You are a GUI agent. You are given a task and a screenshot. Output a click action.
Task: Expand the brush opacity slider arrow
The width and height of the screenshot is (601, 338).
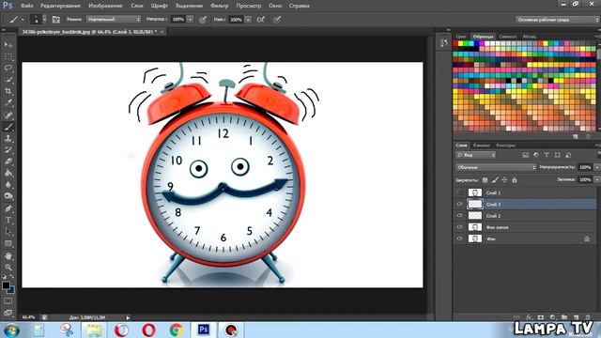(x=190, y=19)
